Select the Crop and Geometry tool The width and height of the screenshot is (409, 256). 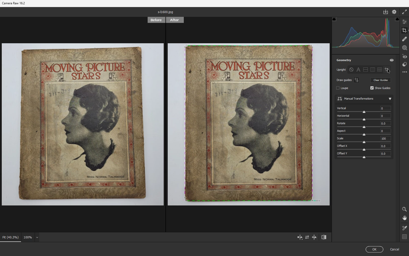[404, 30]
